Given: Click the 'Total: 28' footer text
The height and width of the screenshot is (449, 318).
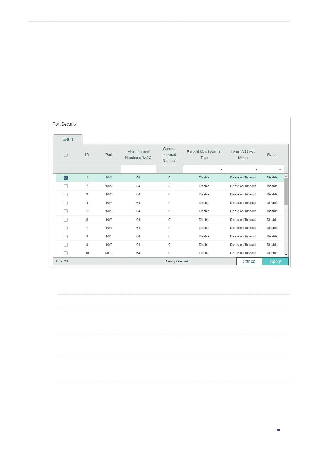Looking at the screenshot, I should coord(62,261).
